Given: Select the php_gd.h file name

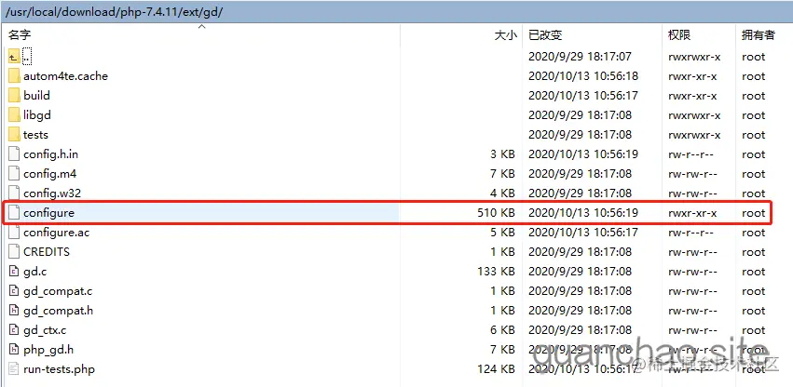Looking at the screenshot, I should click(x=48, y=349).
